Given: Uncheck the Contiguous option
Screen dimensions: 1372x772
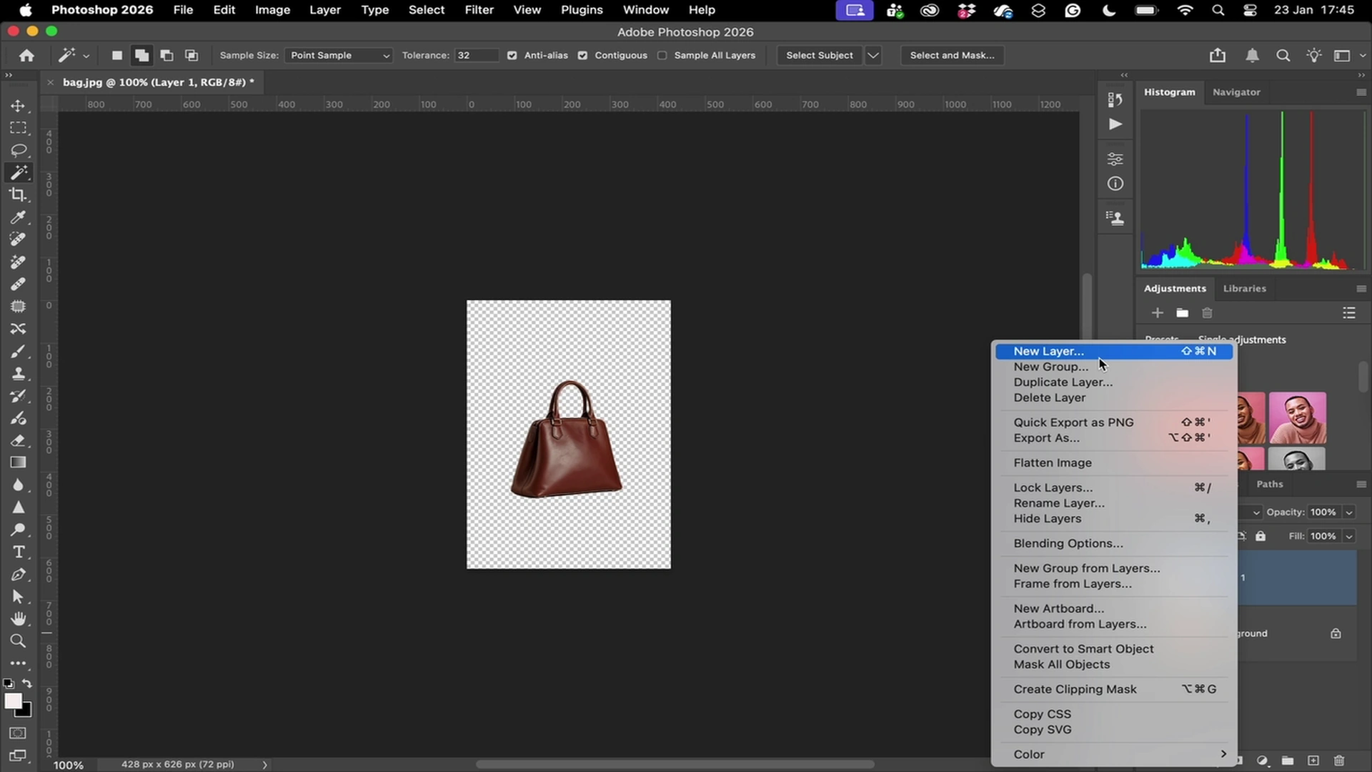Looking at the screenshot, I should coord(582,55).
